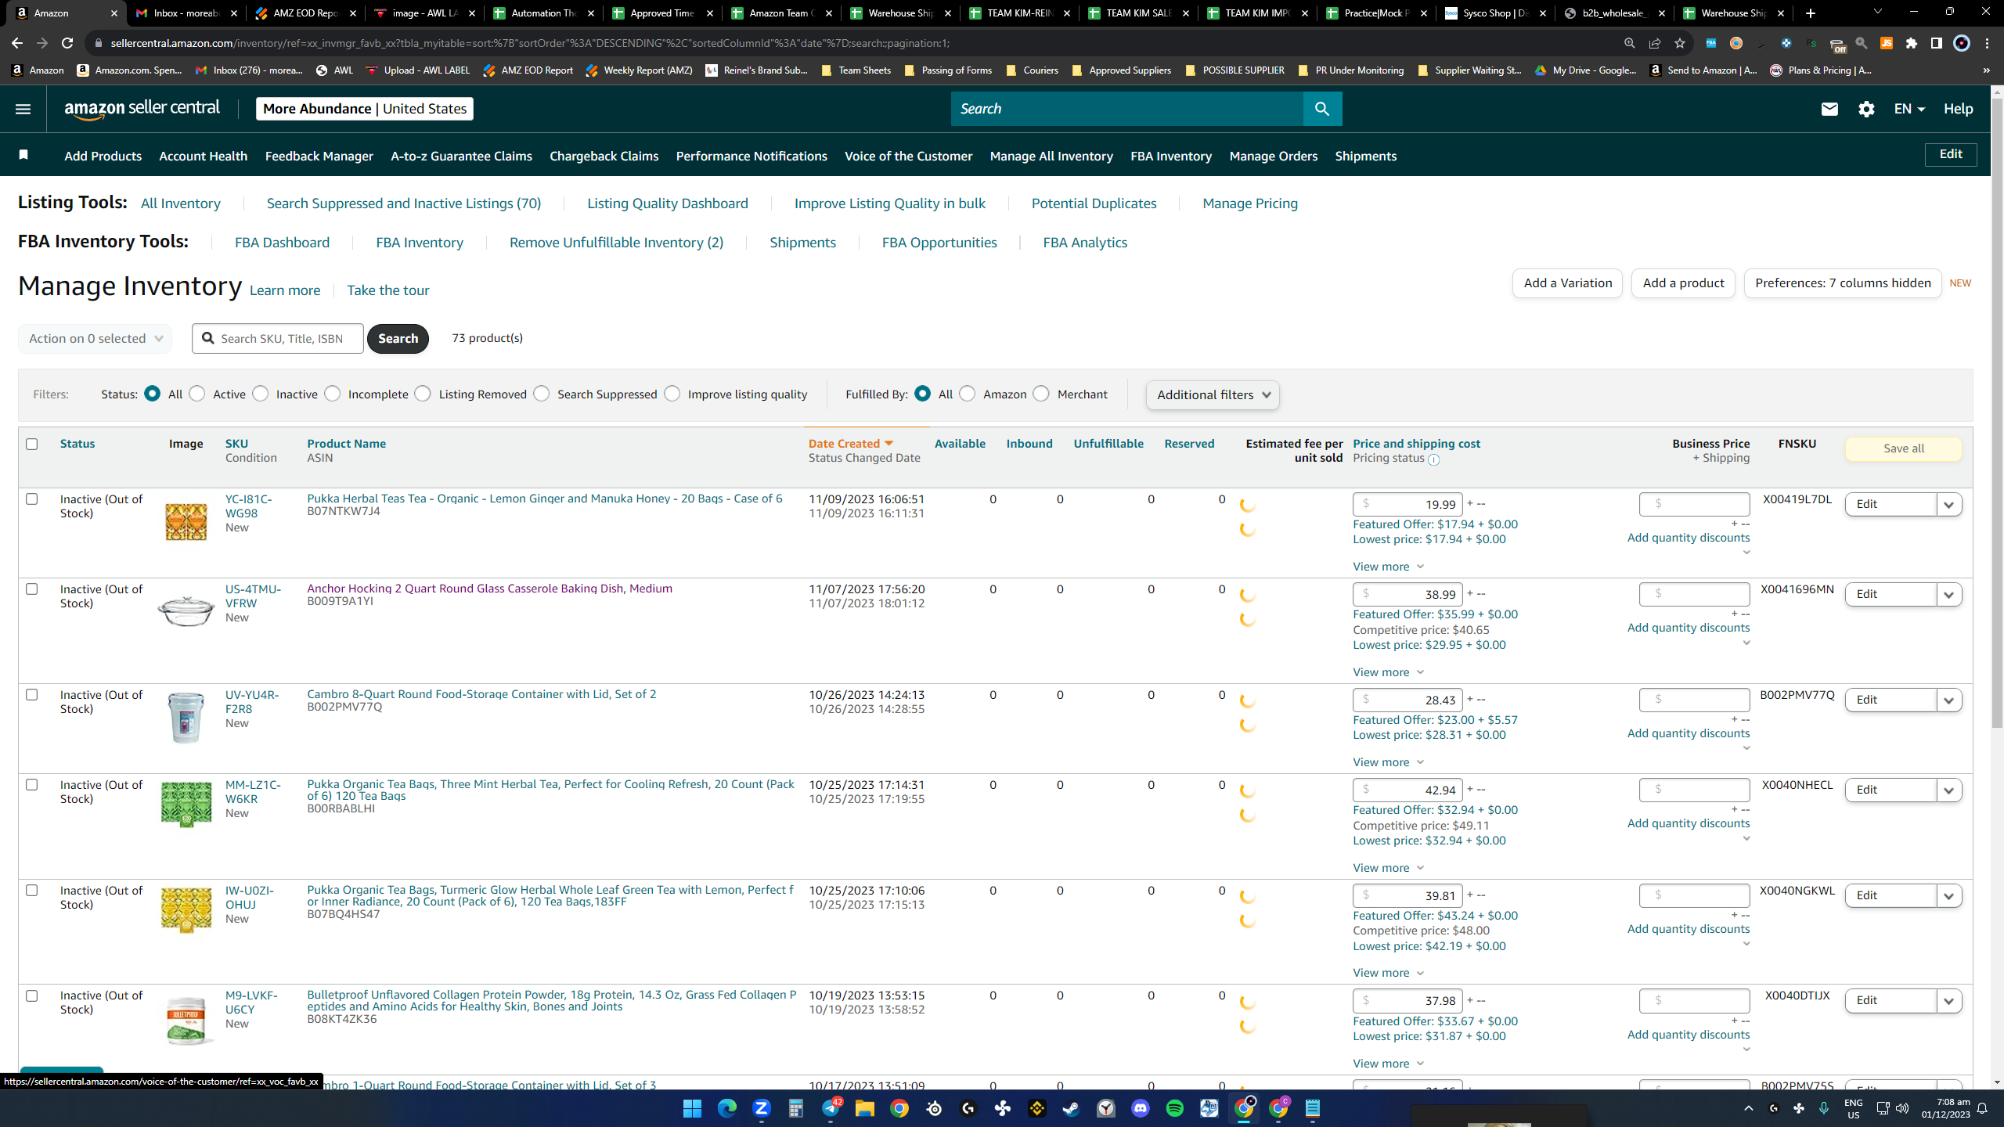Open a new browser tab
Image resolution: width=2004 pixels, height=1127 pixels.
pos(1811,13)
